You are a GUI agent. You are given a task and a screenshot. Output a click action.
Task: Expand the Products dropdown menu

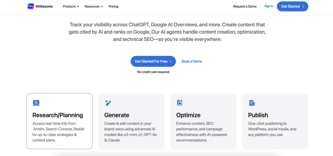click(71, 7)
